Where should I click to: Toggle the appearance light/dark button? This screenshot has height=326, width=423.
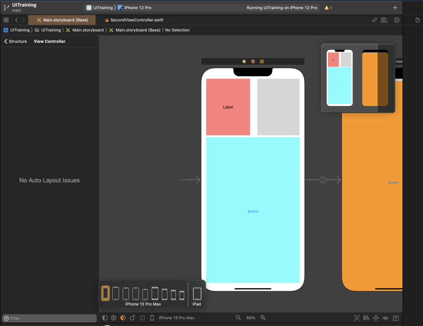pos(123,318)
